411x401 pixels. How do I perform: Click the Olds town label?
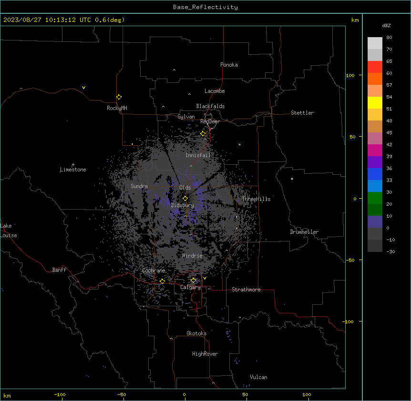(x=185, y=188)
